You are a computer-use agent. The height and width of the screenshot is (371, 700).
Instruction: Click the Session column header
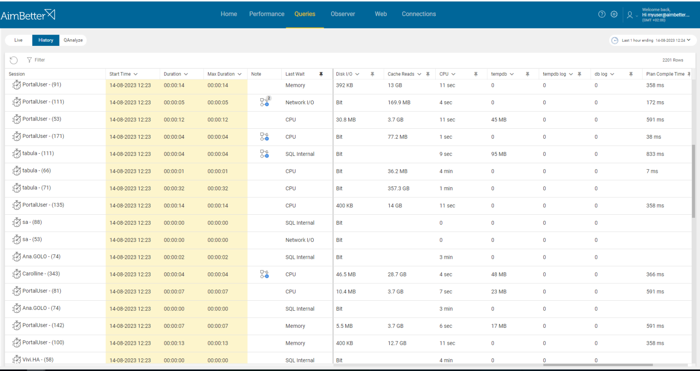[x=17, y=74]
